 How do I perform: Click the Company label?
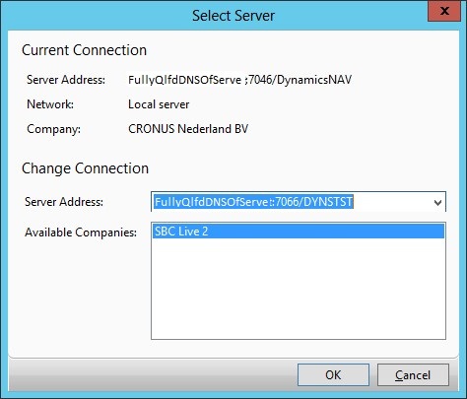point(53,129)
